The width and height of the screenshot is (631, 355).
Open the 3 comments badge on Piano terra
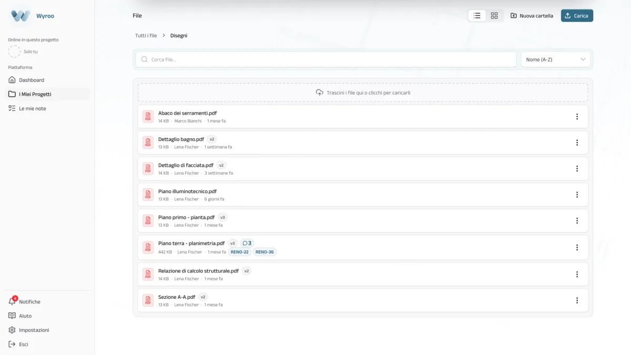point(247,244)
